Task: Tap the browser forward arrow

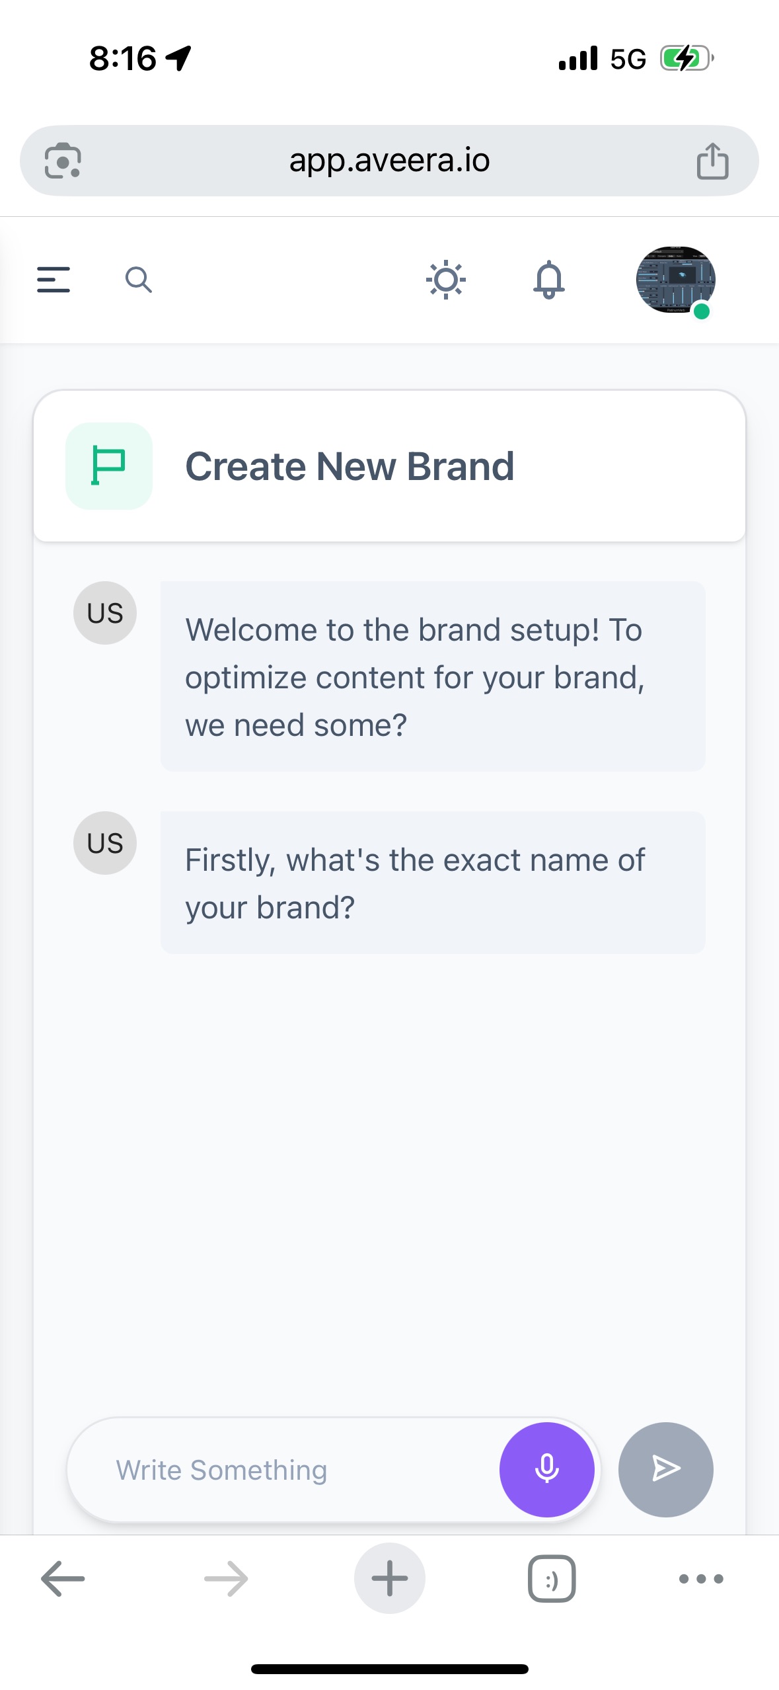Action: point(226,1579)
